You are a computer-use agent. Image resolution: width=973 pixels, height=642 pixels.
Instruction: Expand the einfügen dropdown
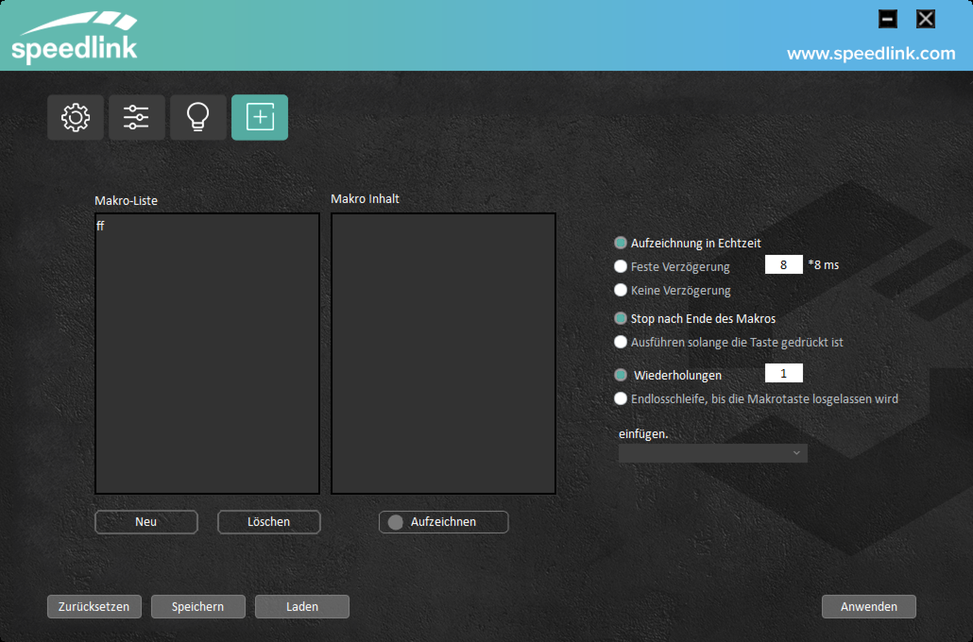(713, 453)
